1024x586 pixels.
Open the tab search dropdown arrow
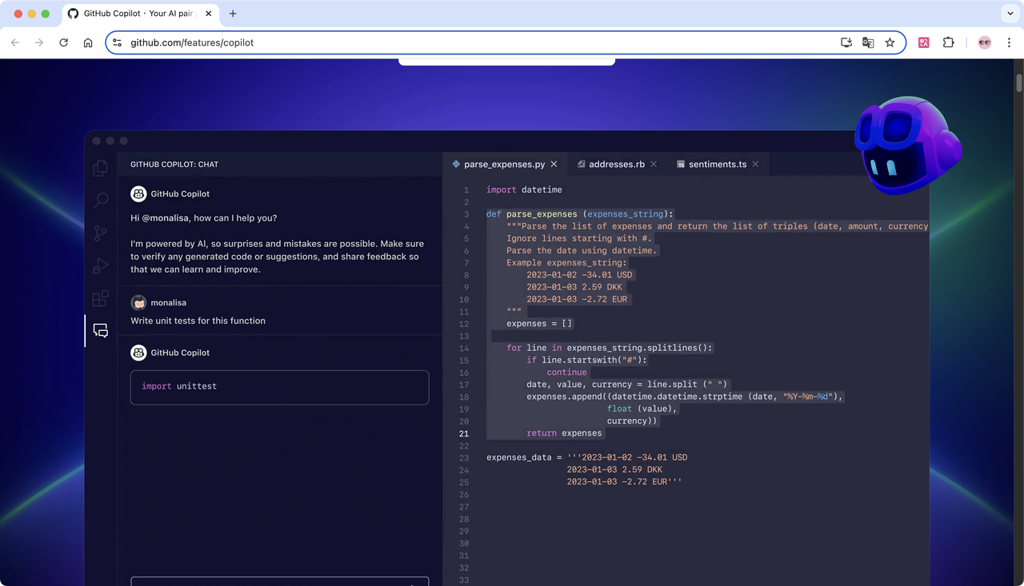tap(1010, 14)
